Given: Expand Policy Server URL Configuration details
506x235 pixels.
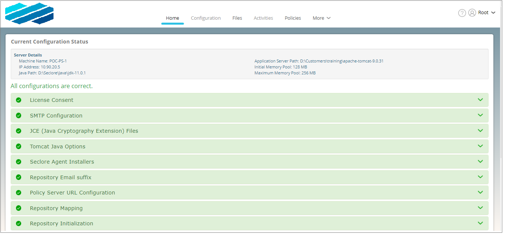Looking at the screenshot, I should [480, 193].
